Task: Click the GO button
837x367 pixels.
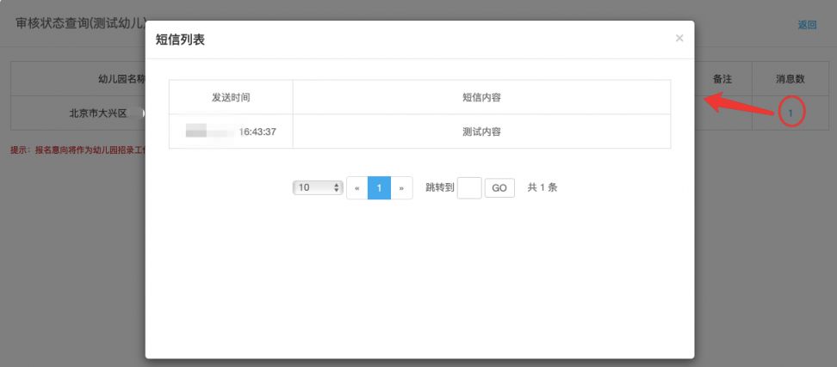Action: [499, 187]
